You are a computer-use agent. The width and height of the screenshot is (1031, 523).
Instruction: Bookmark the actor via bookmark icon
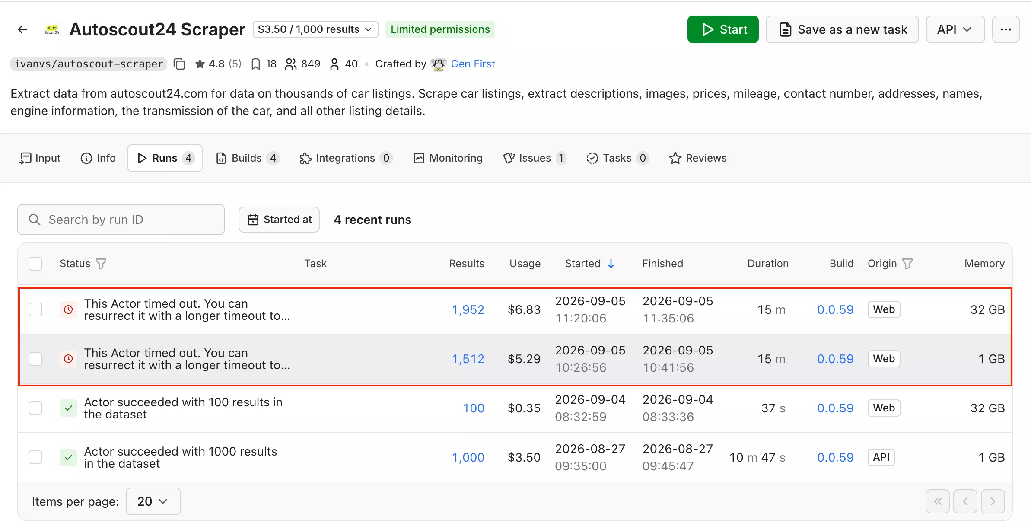pos(256,64)
